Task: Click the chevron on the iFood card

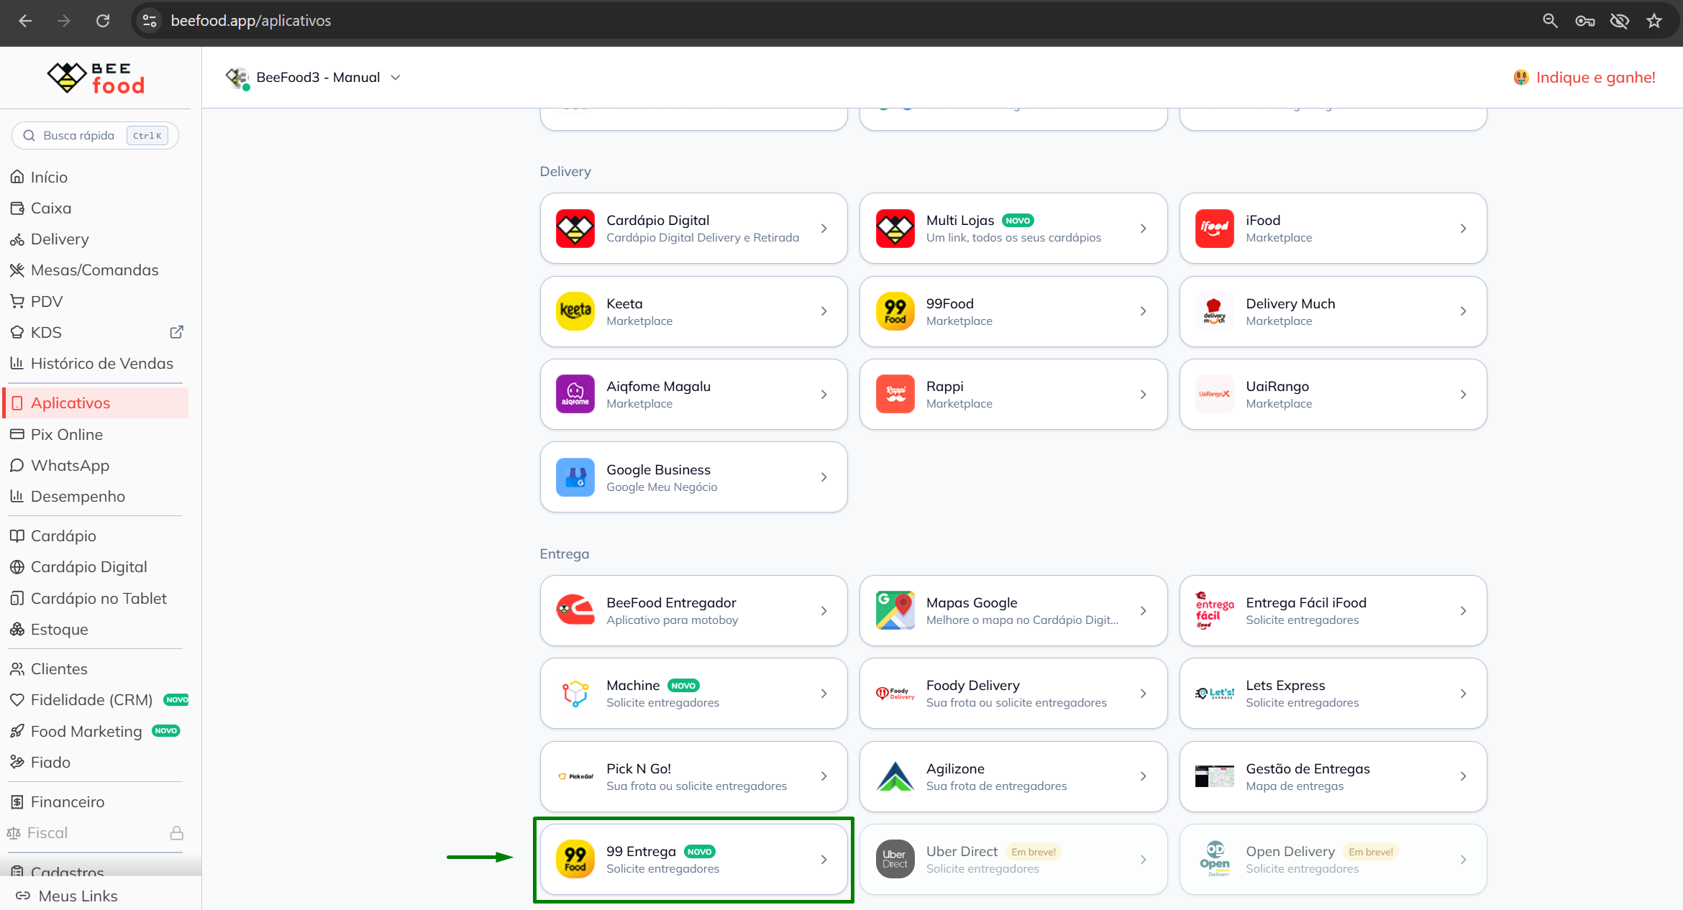Action: (x=1463, y=229)
